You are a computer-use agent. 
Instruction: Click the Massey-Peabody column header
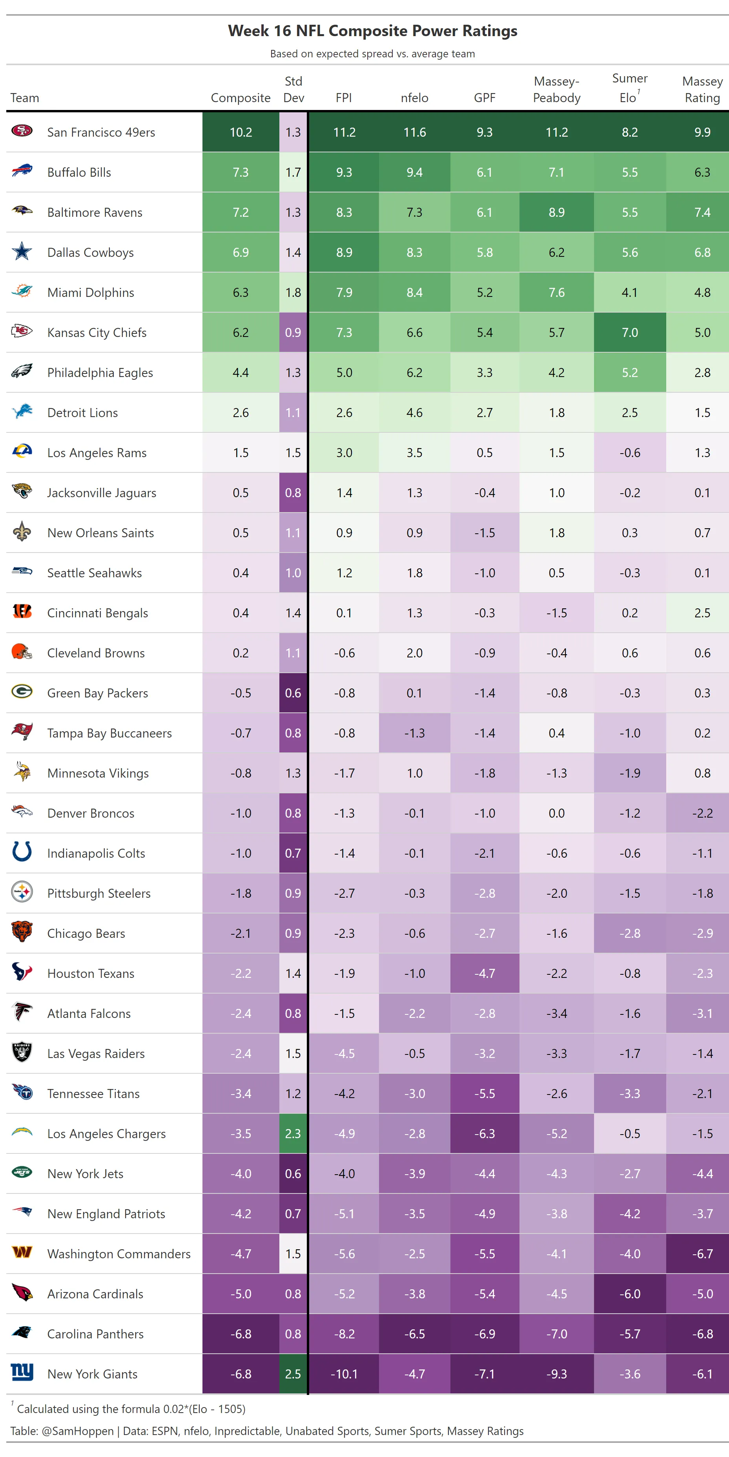[x=557, y=90]
